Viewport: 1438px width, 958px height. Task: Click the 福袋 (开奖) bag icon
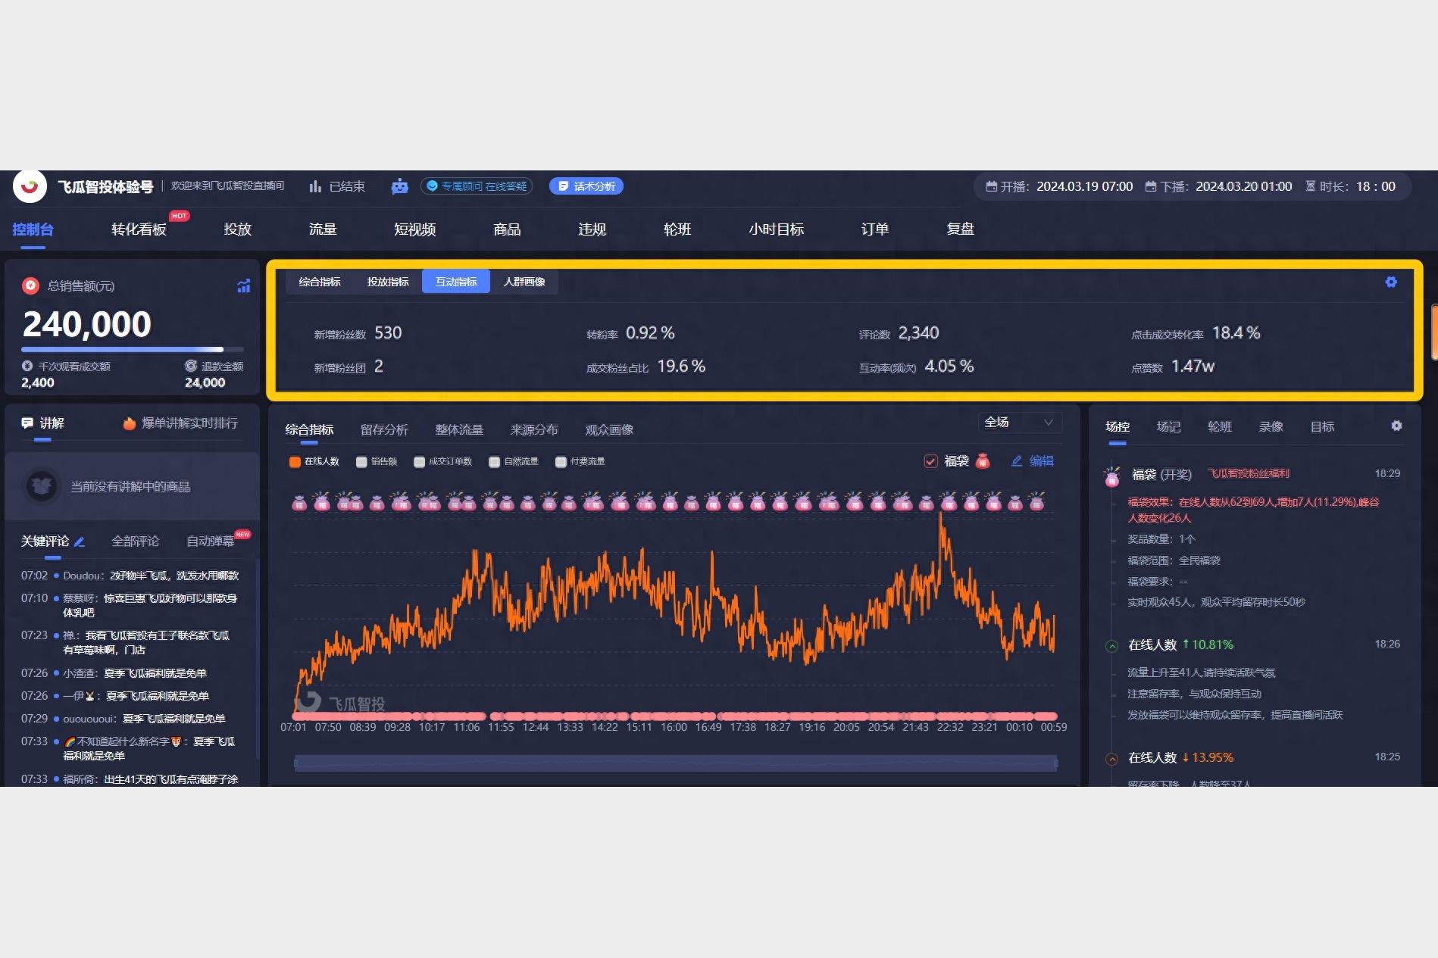(x=1112, y=476)
